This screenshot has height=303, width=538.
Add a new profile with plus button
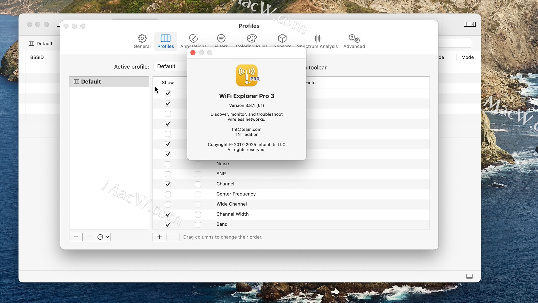click(76, 237)
